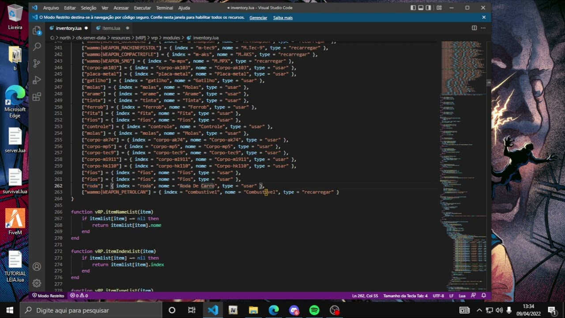Click the Modo Restrito status button
This screenshot has width=565, height=318.
click(48, 295)
